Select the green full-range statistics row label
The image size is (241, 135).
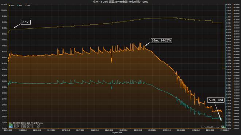(11, 125)
